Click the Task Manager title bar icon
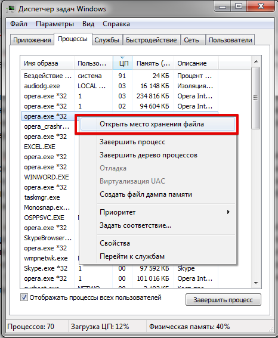The width and height of the screenshot is (278, 338). (11, 9)
